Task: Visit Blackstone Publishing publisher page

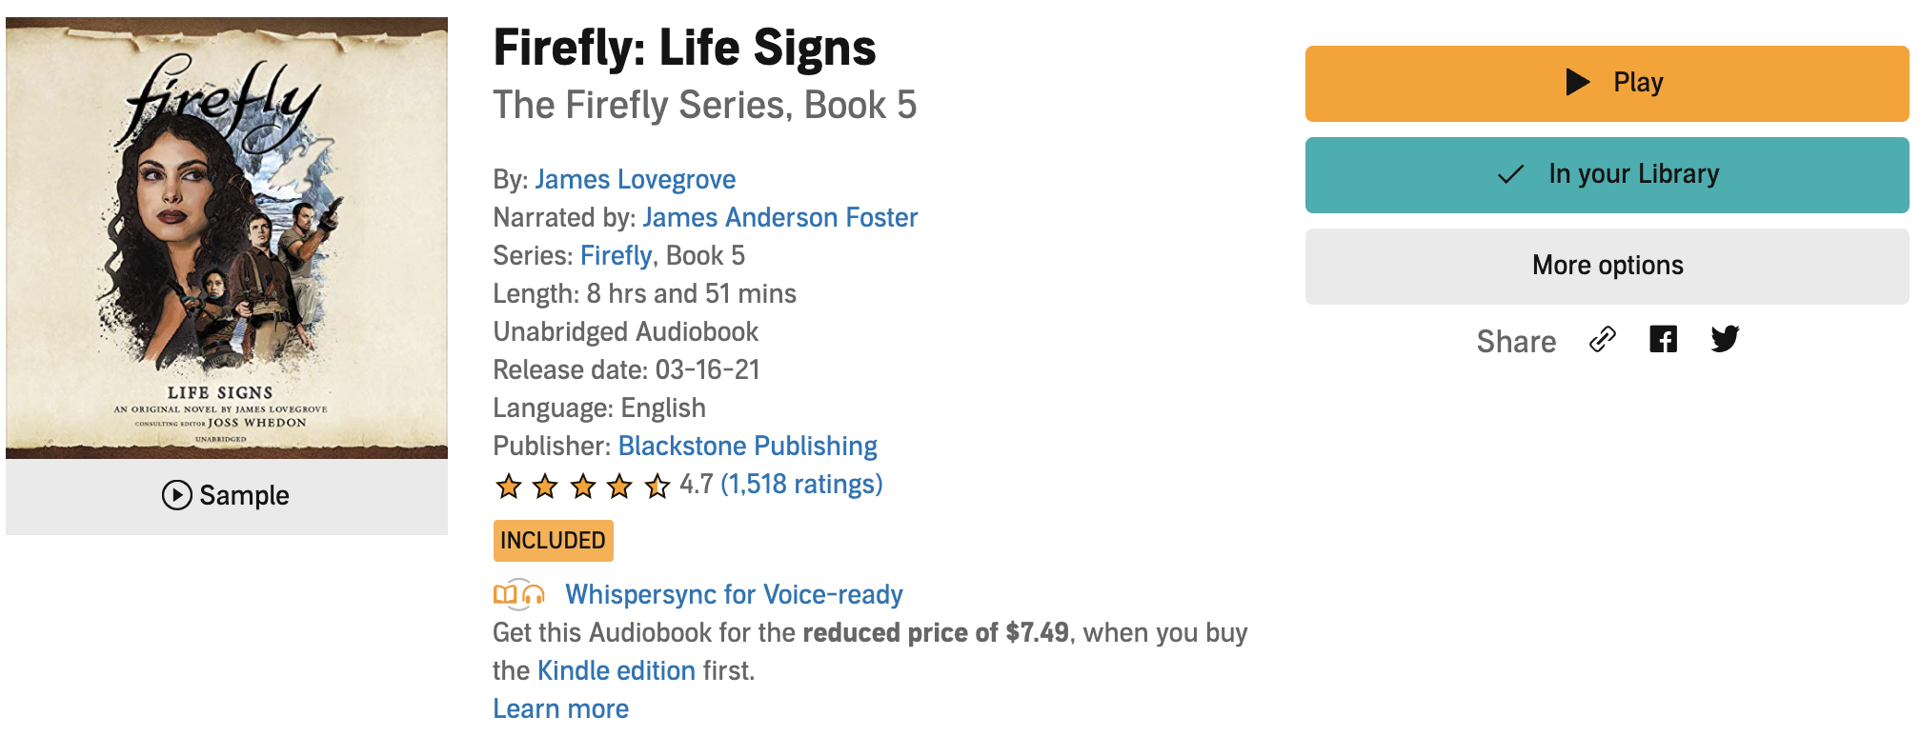Action: point(747,447)
